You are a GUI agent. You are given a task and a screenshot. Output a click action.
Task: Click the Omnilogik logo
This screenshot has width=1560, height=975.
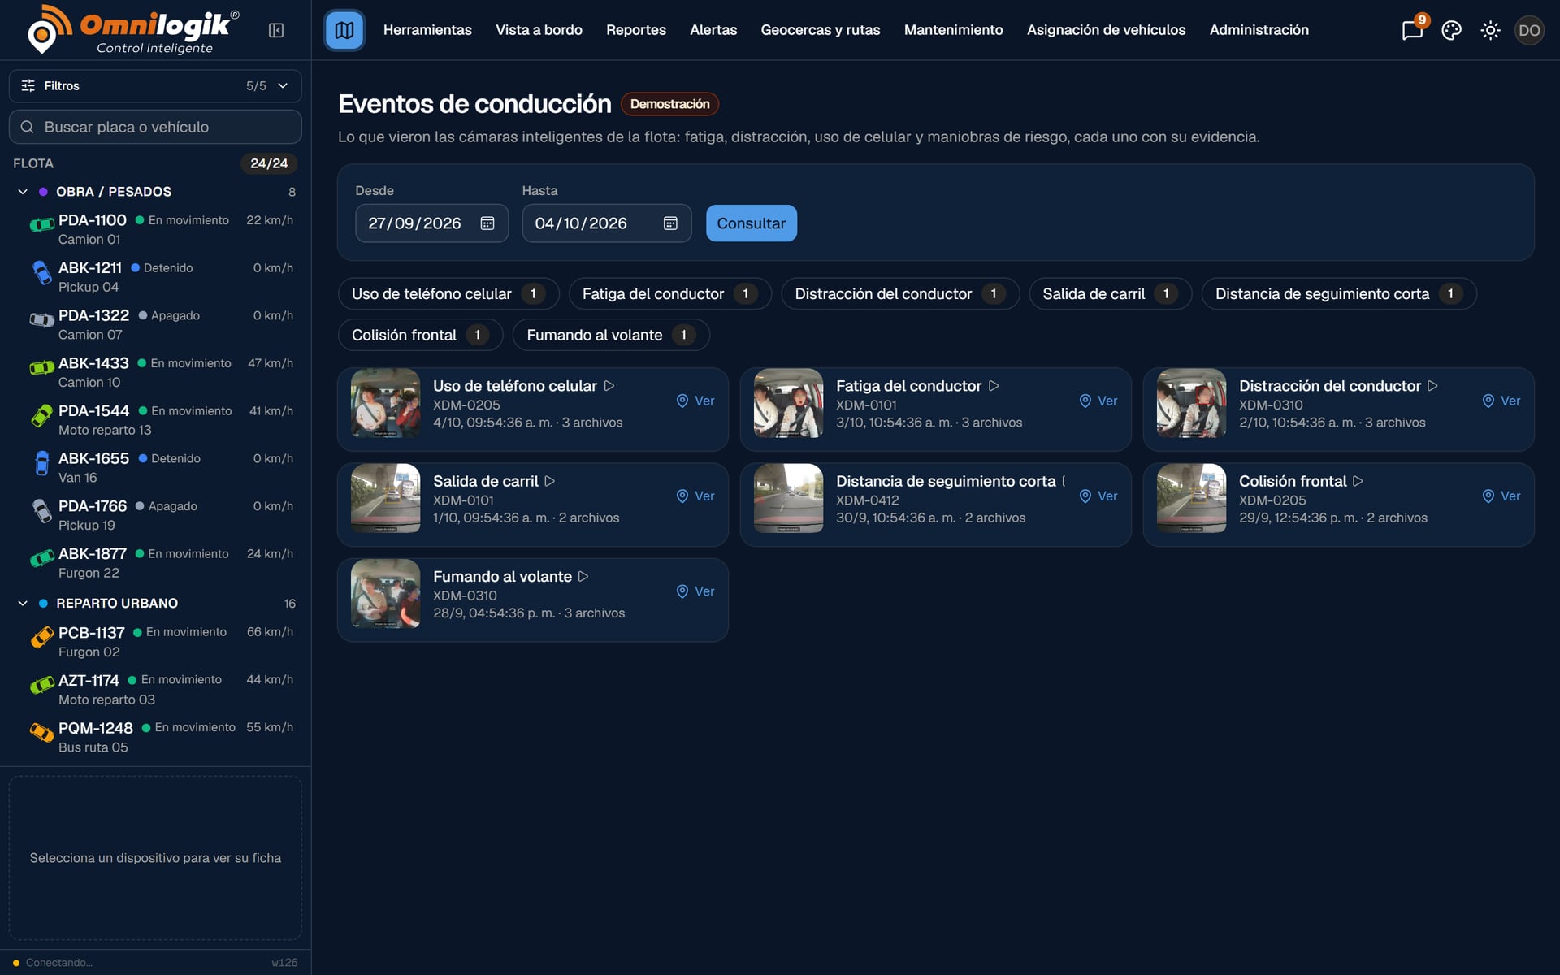[133, 30]
